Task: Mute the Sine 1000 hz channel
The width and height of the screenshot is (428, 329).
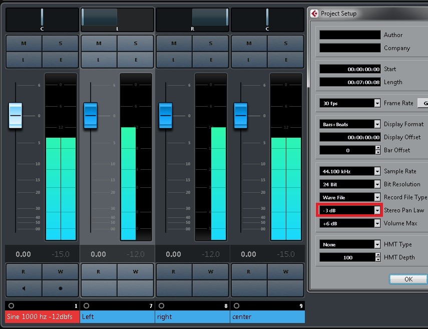Action: click(x=24, y=44)
